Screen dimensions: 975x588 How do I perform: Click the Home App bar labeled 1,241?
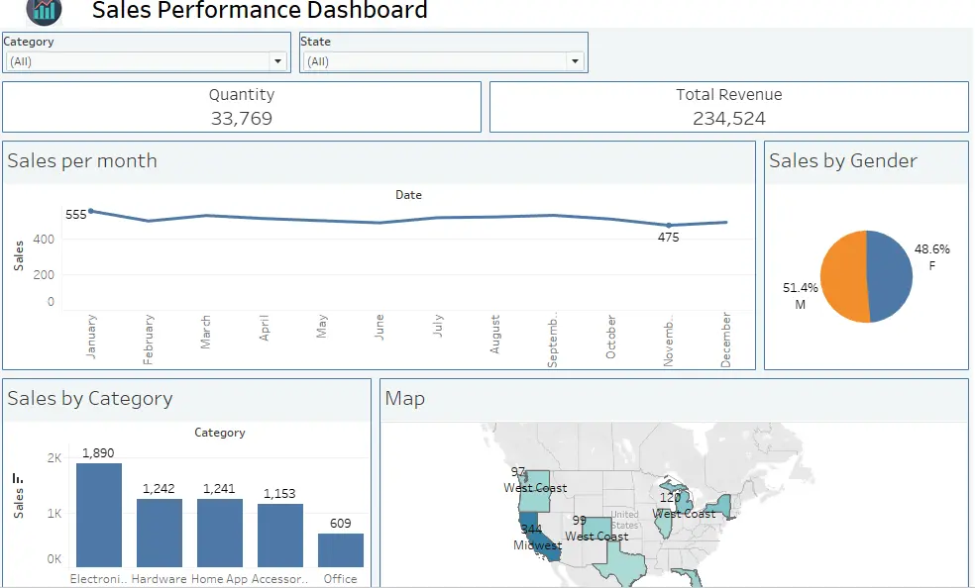coord(220,533)
